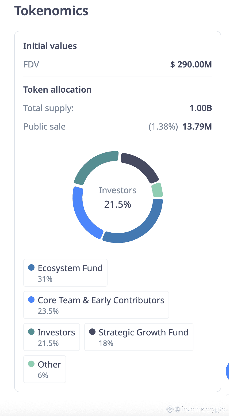The height and width of the screenshot is (416, 229).
Task: Click the Tokenomics page heading
Action: point(51,11)
